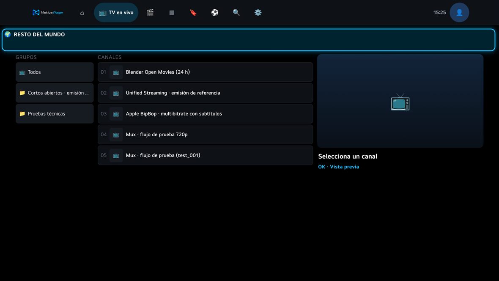Viewport: 499px width, 281px height.
Task: Click channel 01 TV icon
Action: tap(116, 72)
